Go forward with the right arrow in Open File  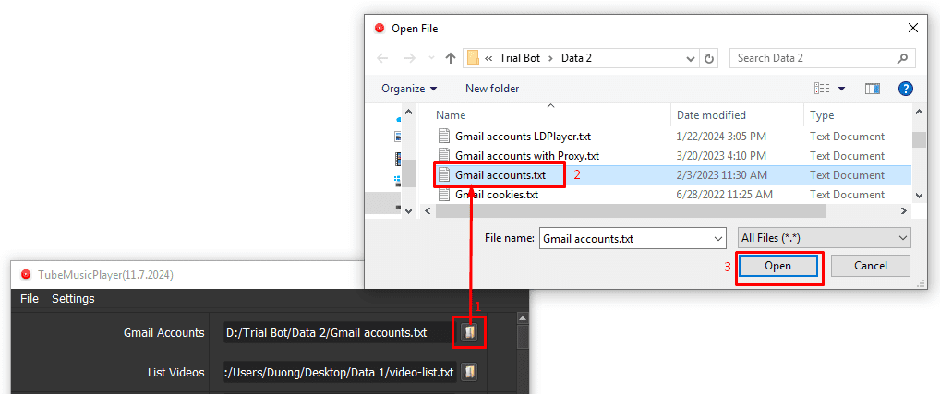click(x=409, y=58)
